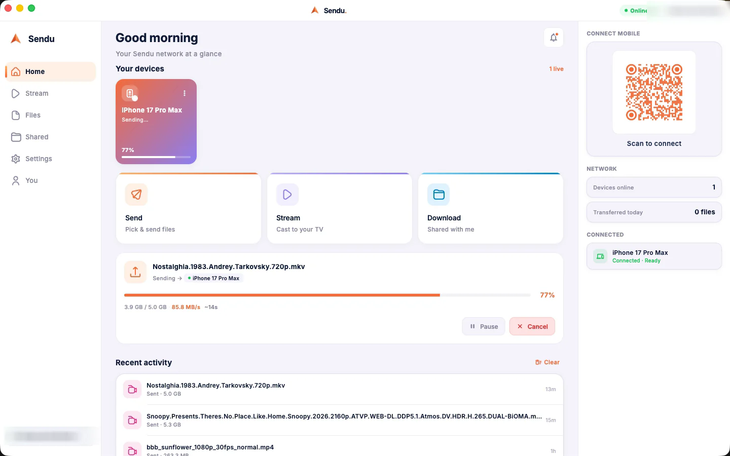Image resolution: width=730 pixels, height=456 pixels.
Task: Select the bbb_sunflower_1080p recent activity row
Action: (x=340, y=446)
